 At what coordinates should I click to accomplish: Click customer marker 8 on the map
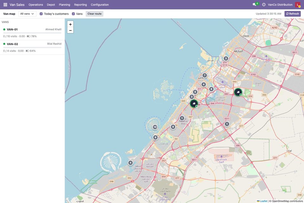173,127
